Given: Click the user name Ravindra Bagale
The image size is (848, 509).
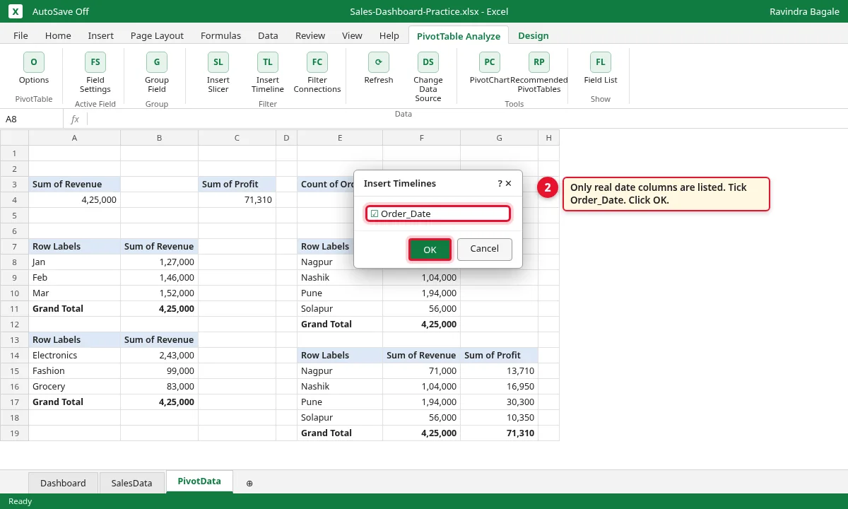Looking at the screenshot, I should click(804, 11).
